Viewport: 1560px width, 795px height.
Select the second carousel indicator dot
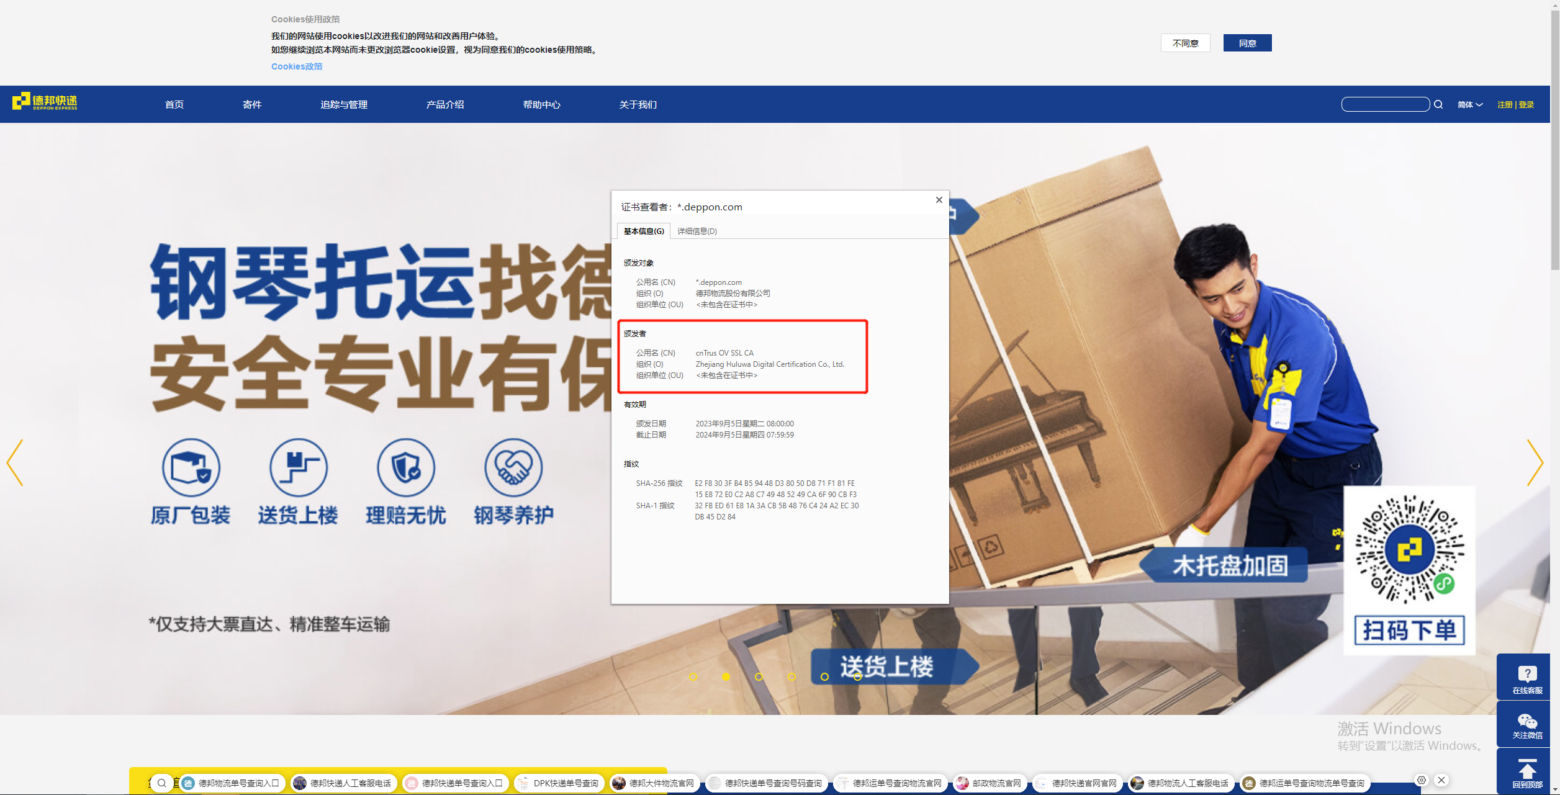[x=726, y=678]
